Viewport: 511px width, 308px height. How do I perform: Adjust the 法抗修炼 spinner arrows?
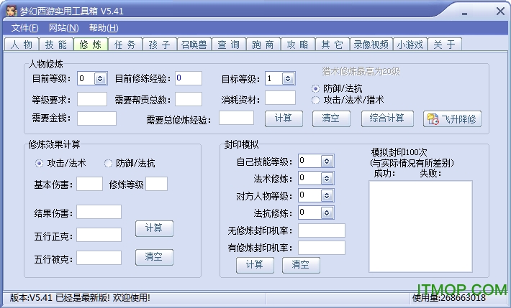[x=327, y=213]
